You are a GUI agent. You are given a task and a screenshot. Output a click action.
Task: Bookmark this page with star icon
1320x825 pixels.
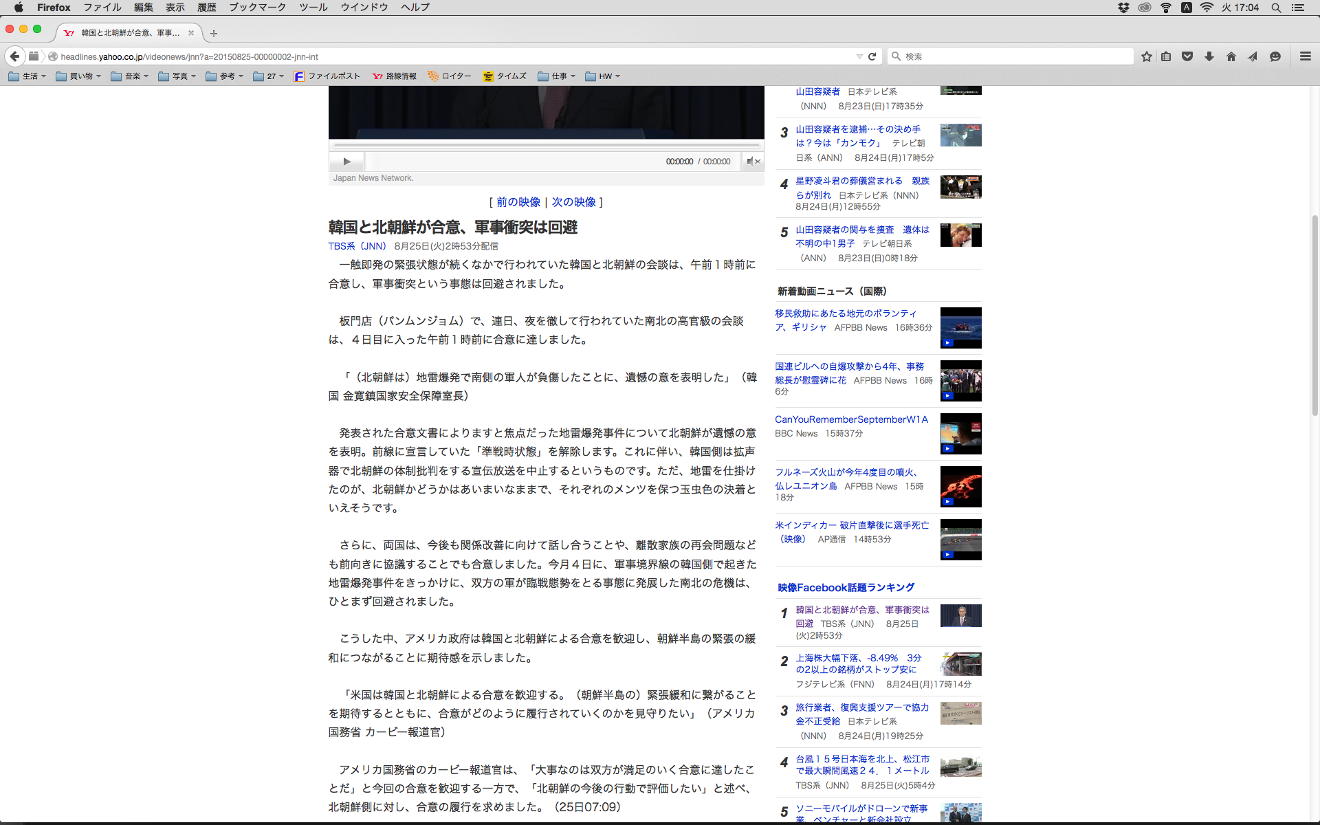click(1146, 56)
